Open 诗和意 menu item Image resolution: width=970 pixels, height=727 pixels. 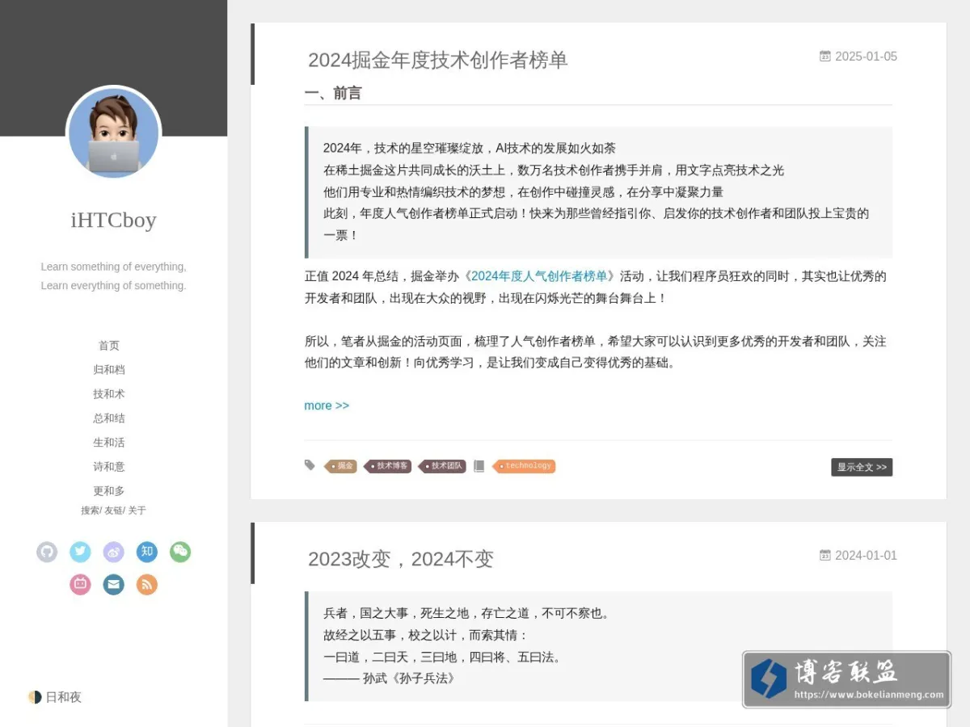[109, 467]
